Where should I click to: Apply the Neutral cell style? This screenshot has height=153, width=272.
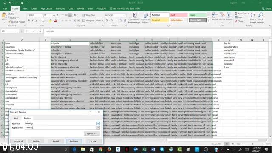click(160, 20)
